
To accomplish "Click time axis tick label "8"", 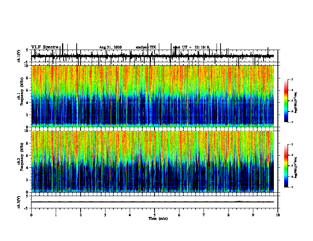I will [228, 215].
